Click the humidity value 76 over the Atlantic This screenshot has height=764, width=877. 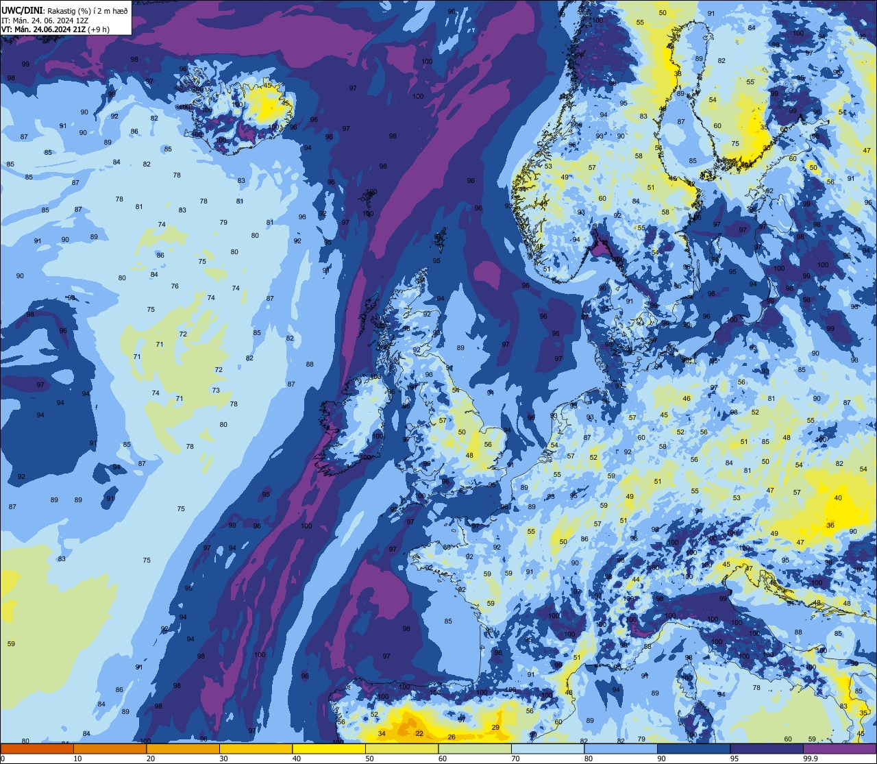[175, 286]
